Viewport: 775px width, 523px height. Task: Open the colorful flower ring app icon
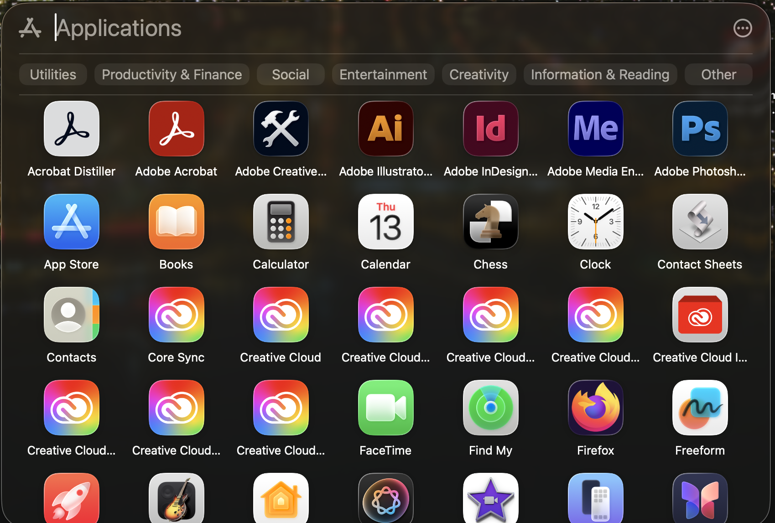click(386, 498)
